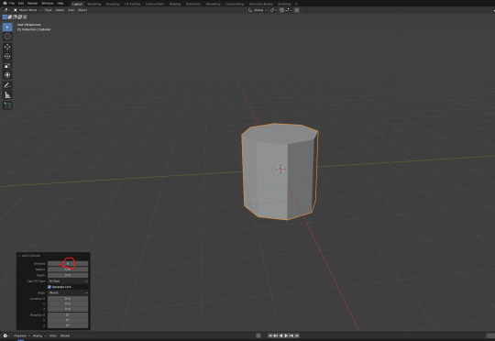
Task: Open the viewport Select menu
Action: tap(60, 10)
